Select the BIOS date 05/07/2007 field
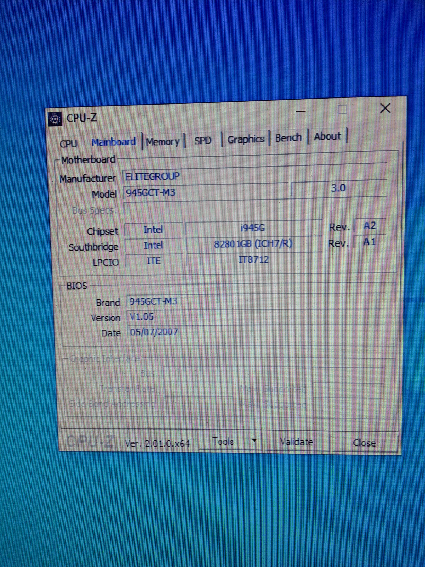The height and width of the screenshot is (567, 425). click(256, 332)
